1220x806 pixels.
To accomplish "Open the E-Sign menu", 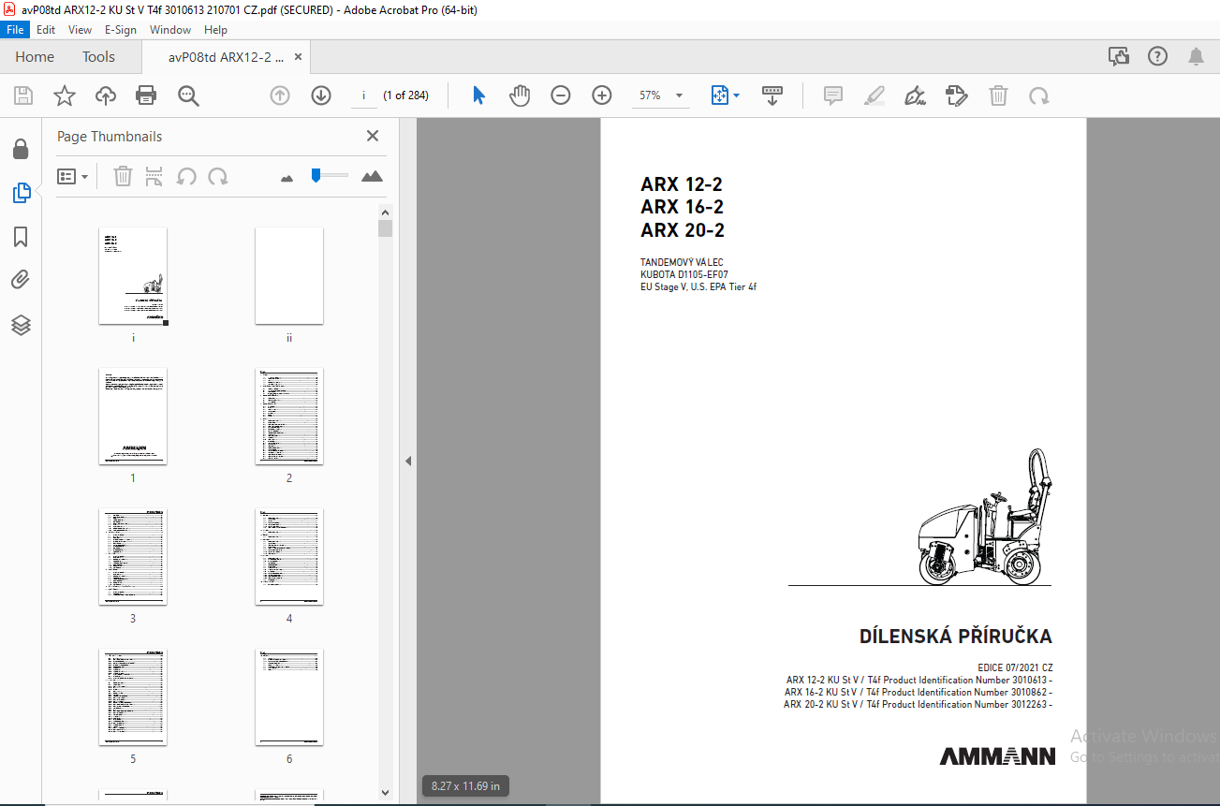I will point(121,30).
